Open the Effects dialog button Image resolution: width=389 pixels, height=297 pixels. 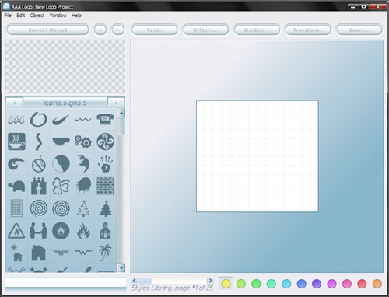tap(206, 30)
